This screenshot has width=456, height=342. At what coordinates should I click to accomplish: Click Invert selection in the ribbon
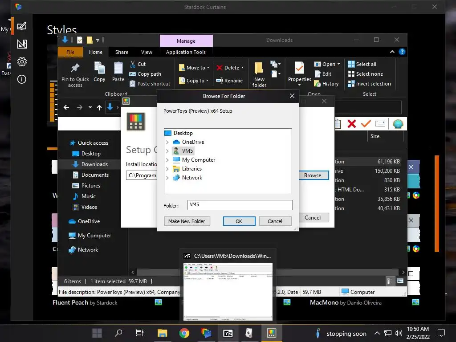pos(369,84)
